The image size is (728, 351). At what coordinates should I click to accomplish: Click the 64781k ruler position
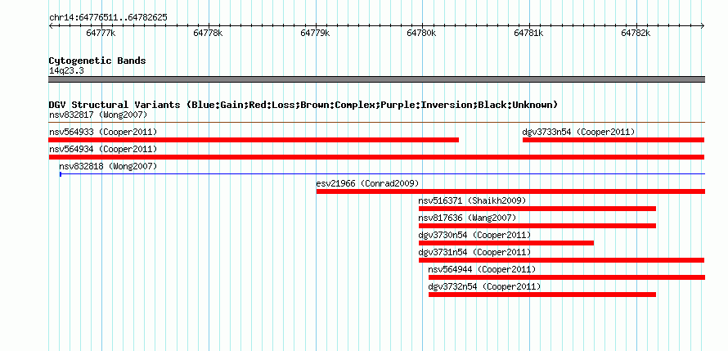pyautogui.click(x=529, y=33)
